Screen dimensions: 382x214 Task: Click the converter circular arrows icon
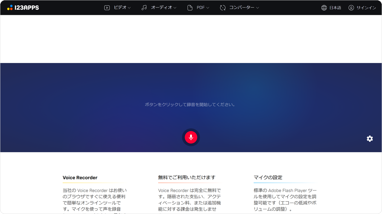point(223,8)
